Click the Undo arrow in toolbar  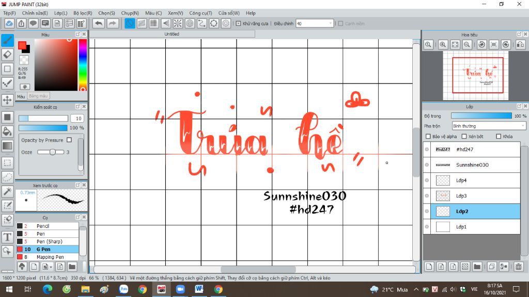(x=99, y=23)
